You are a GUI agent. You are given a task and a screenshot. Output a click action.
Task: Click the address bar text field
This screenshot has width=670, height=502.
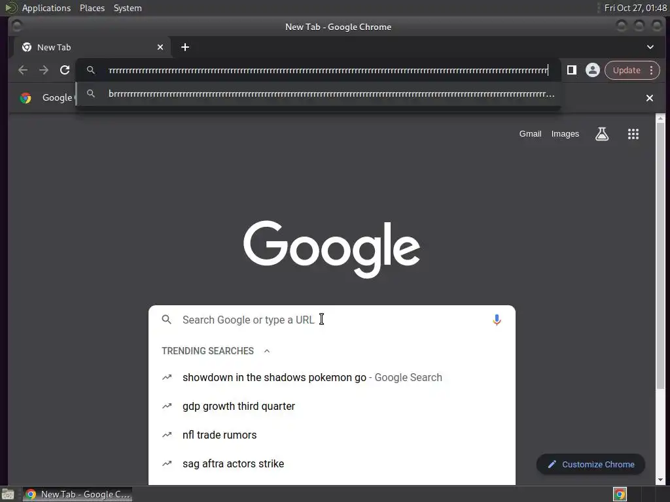(328, 70)
